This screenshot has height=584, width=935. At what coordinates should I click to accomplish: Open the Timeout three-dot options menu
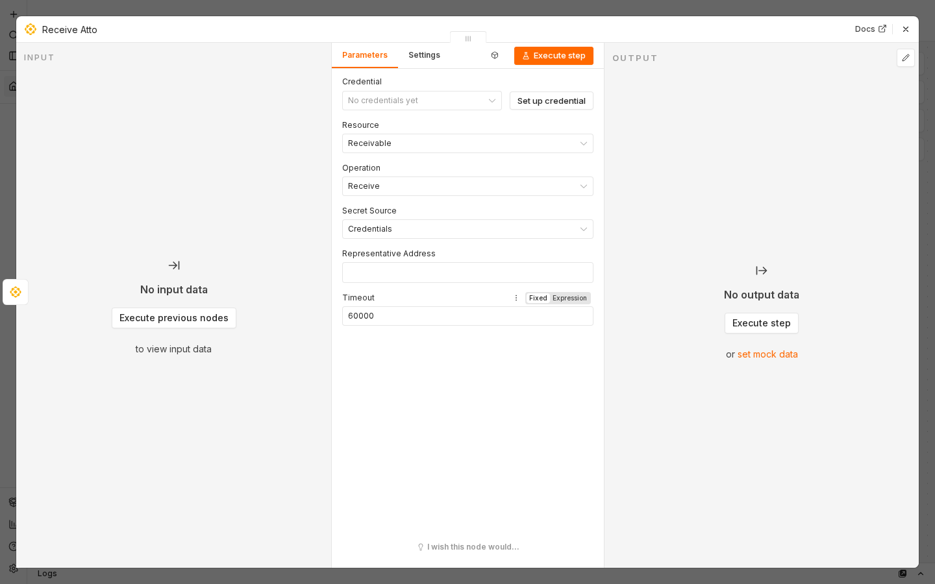(x=516, y=298)
